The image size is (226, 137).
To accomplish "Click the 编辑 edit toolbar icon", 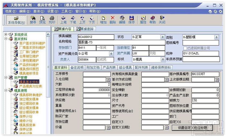I will click(122, 20).
